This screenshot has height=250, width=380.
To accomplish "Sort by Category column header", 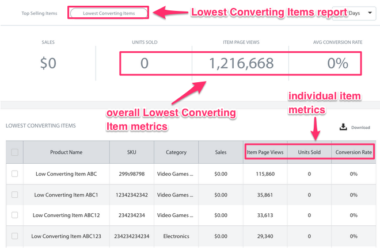I will click(x=176, y=152).
